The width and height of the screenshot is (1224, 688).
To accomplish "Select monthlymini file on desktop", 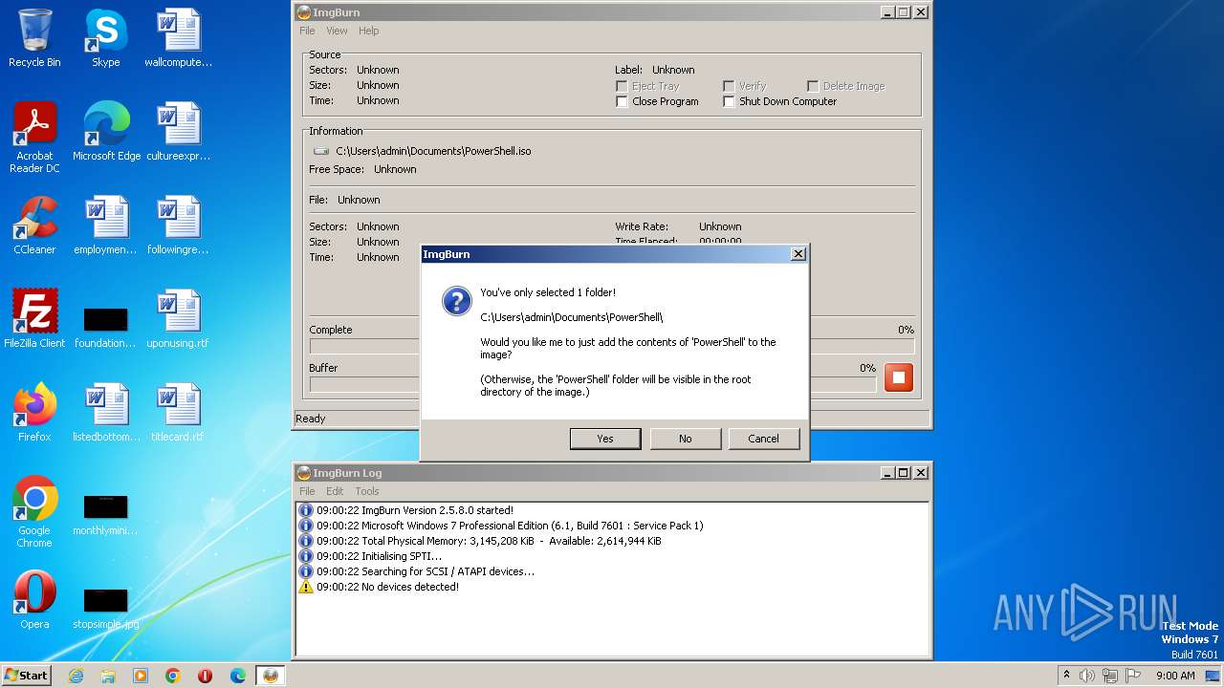I will pyautogui.click(x=105, y=513).
